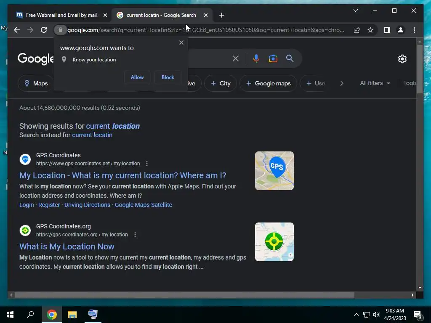Click the vertical scrollbar down arrow

tap(420, 288)
